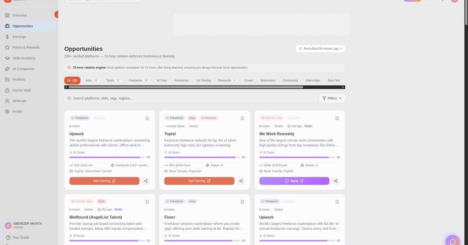Bookmark the Toptal card

[242, 119]
